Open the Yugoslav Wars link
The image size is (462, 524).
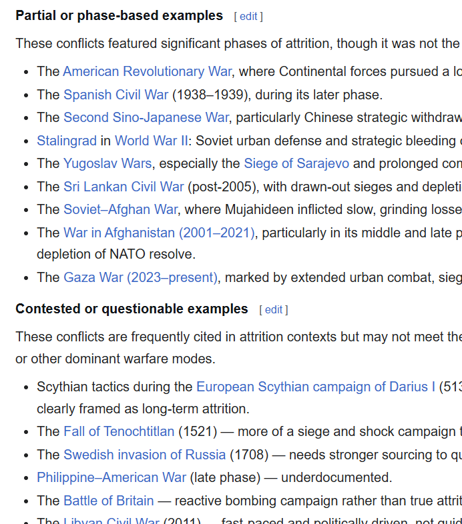point(107,164)
